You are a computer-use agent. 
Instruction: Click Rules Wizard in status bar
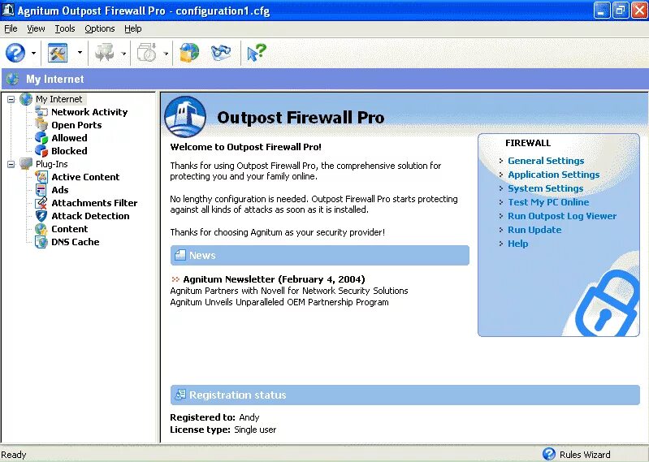click(585, 455)
